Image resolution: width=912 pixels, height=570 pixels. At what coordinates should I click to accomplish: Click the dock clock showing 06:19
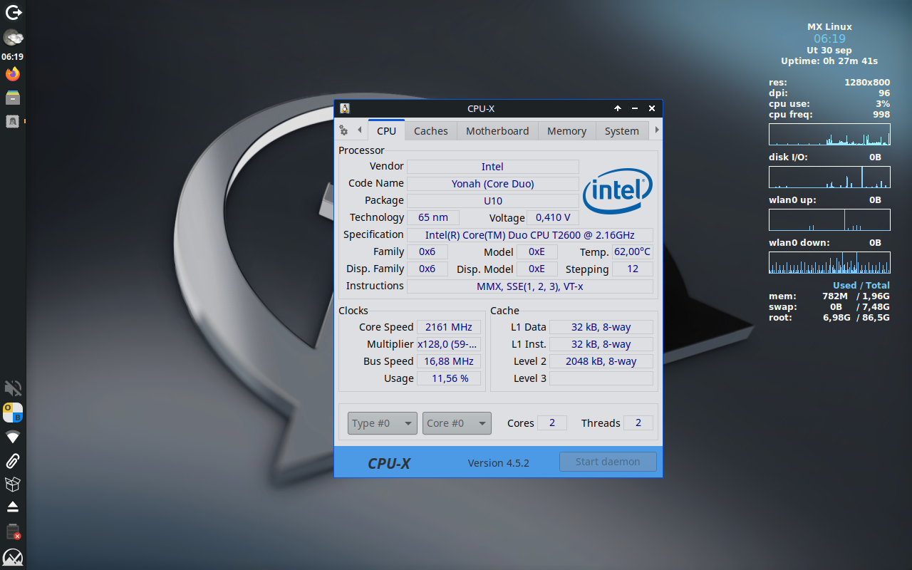pos(13,56)
